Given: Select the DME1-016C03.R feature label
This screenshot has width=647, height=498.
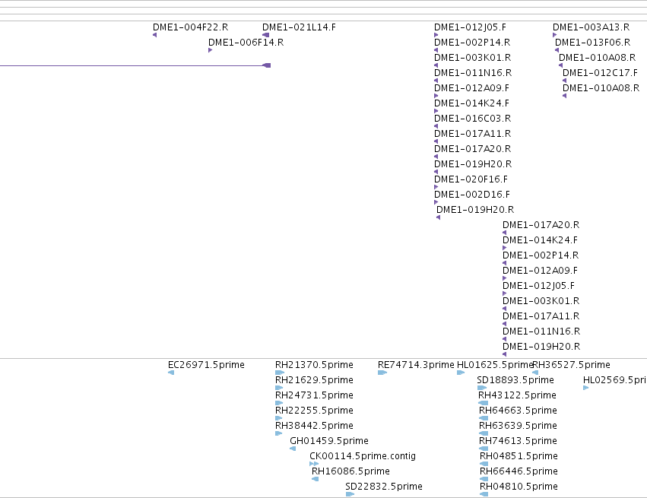Looking at the screenshot, I should click(x=472, y=119).
